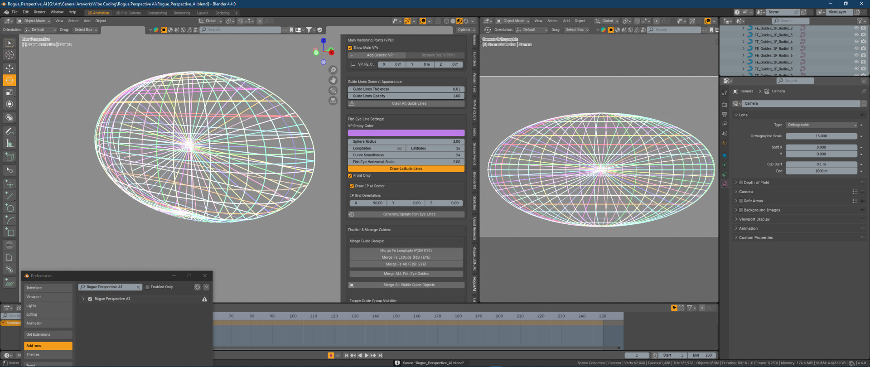
Task: Disable the Front Only checkbox
Action: coord(350,176)
